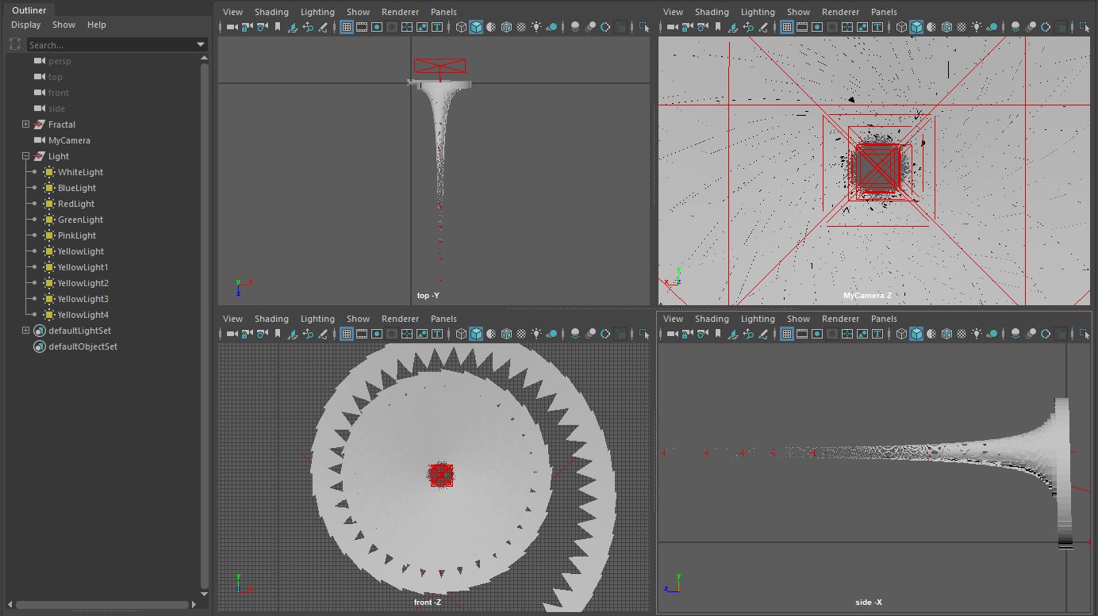Expand the Fractal node in Outliner

point(25,124)
